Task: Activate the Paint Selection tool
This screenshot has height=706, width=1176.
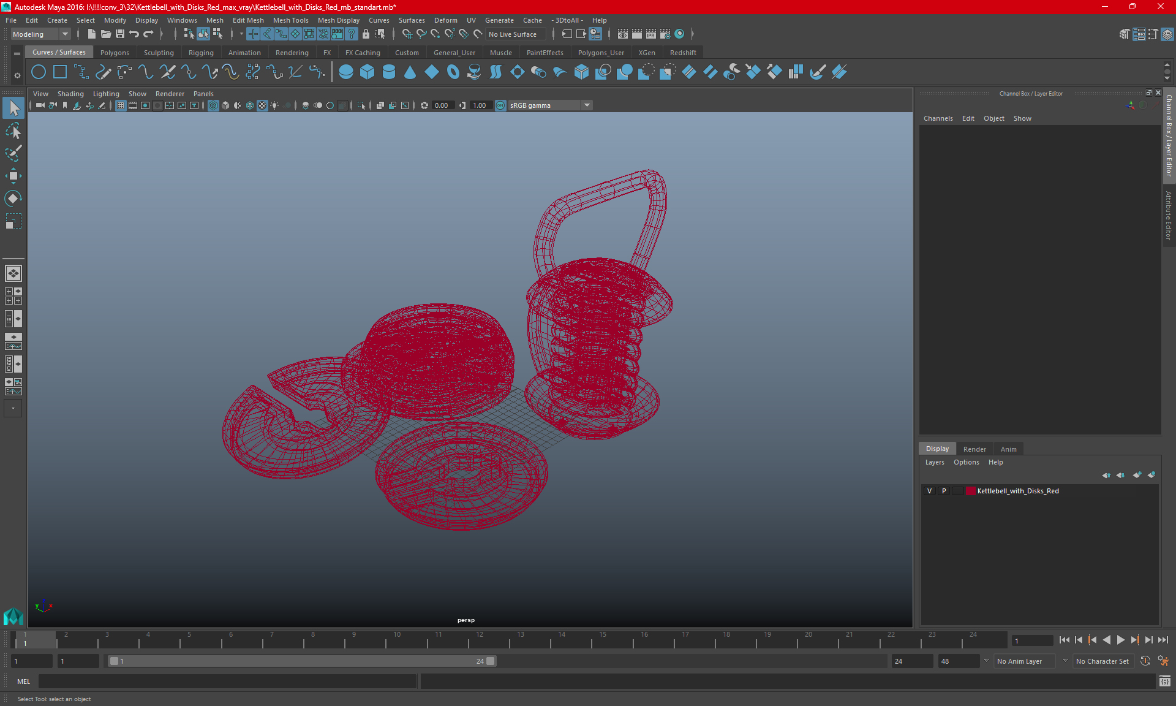Action: [13, 153]
